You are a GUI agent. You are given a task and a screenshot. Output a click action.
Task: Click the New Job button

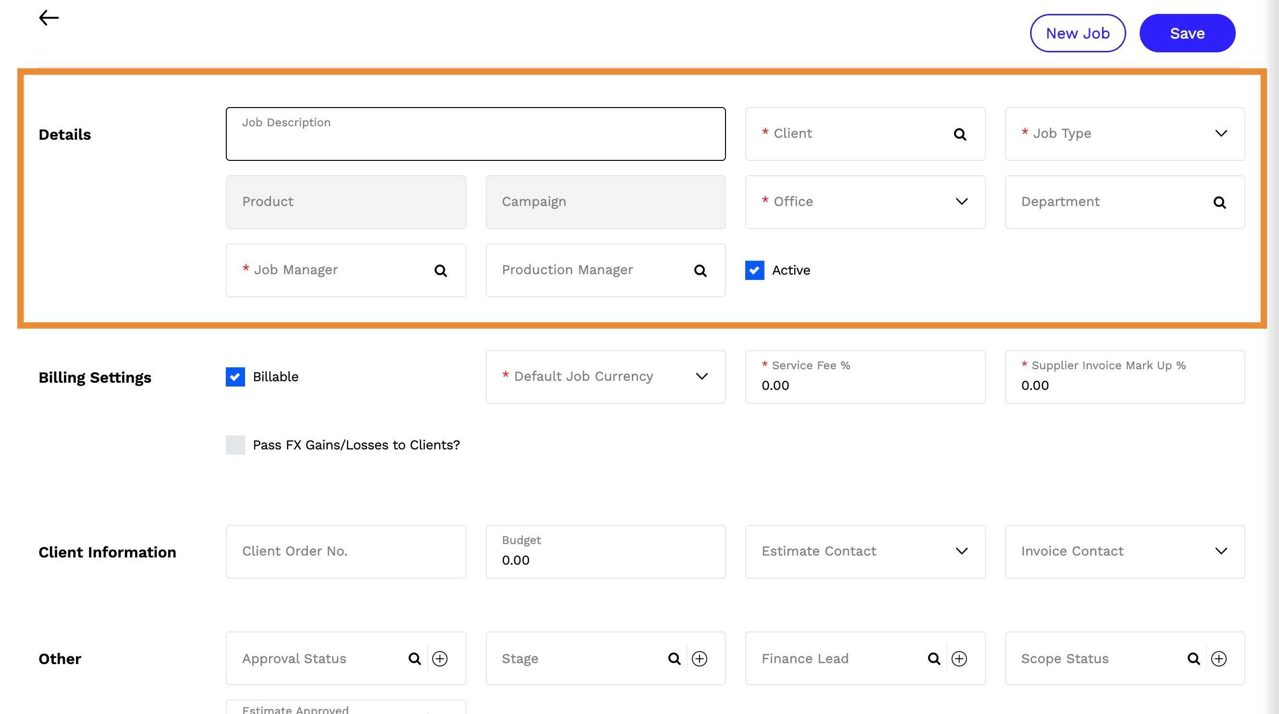click(1077, 33)
